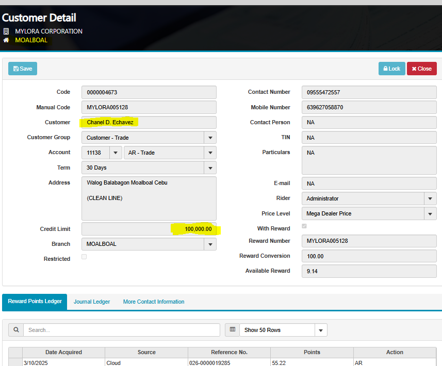The image size is (442, 366).
Task: Toggle the With Reward checkbox
Action: (x=304, y=226)
